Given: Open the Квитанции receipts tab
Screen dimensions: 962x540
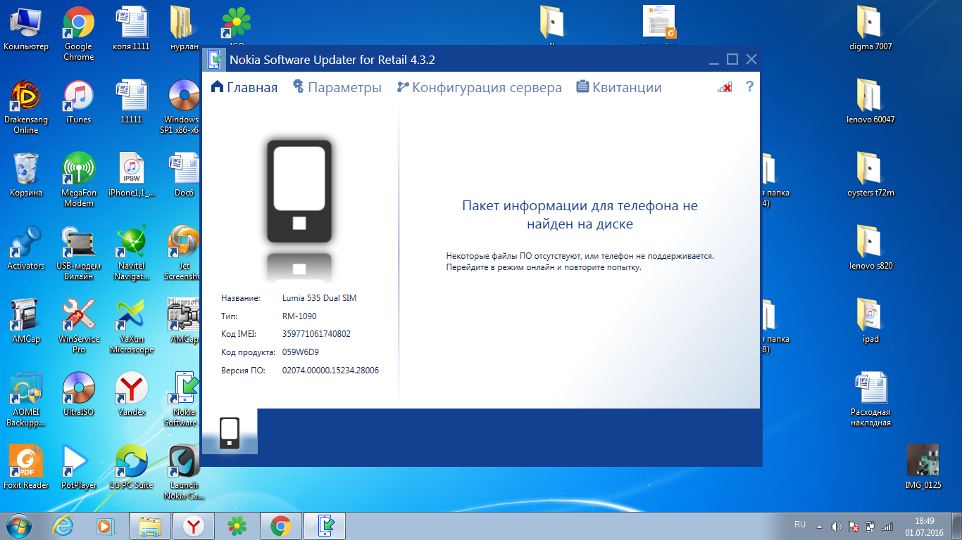Looking at the screenshot, I should (x=618, y=88).
